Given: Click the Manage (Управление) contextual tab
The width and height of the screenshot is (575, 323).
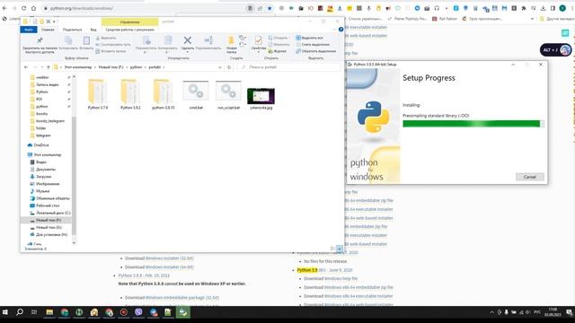Looking at the screenshot, I should click(129, 22).
